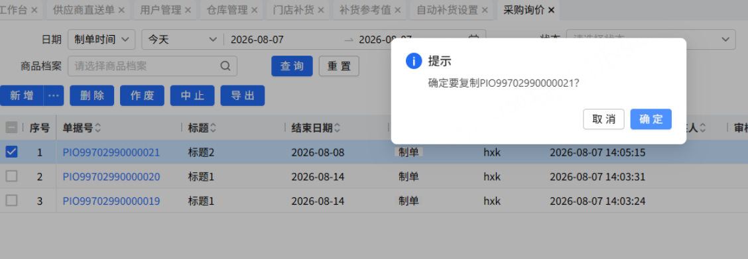Open the more options ellipsis beside 新增
The width and height of the screenshot is (748, 259).
(54, 95)
